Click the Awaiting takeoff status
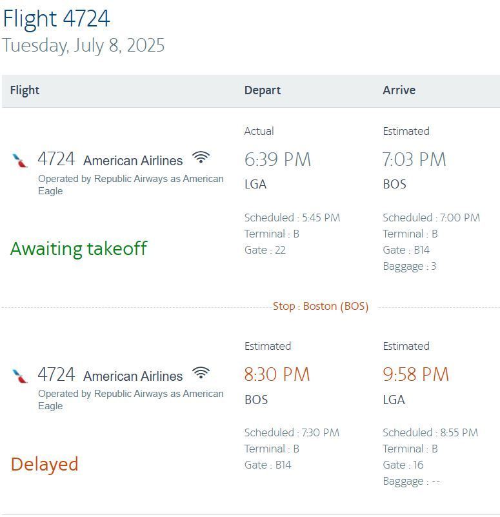The width and height of the screenshot is (500, 517). point(79,248)
